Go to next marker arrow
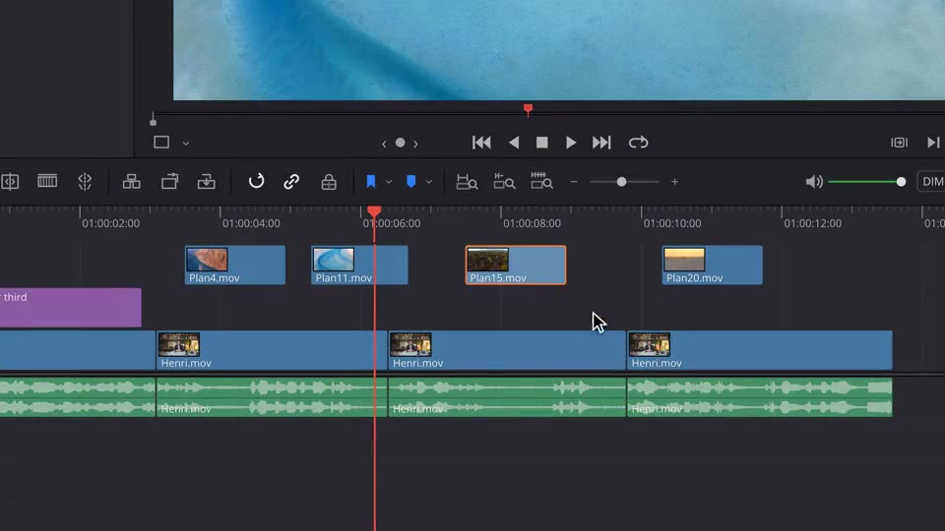Screen dimensions: 945x531 pyautogui.click(x=415, y=144)
